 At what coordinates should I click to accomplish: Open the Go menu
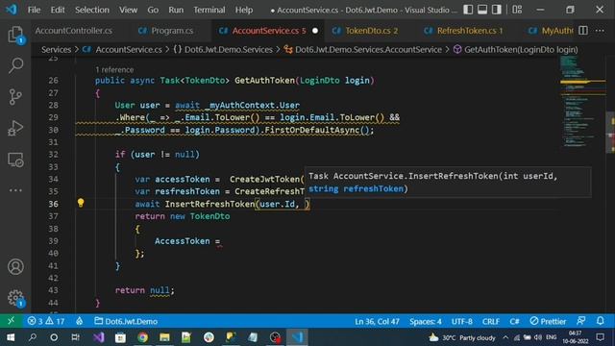click(x=153, y=10)
